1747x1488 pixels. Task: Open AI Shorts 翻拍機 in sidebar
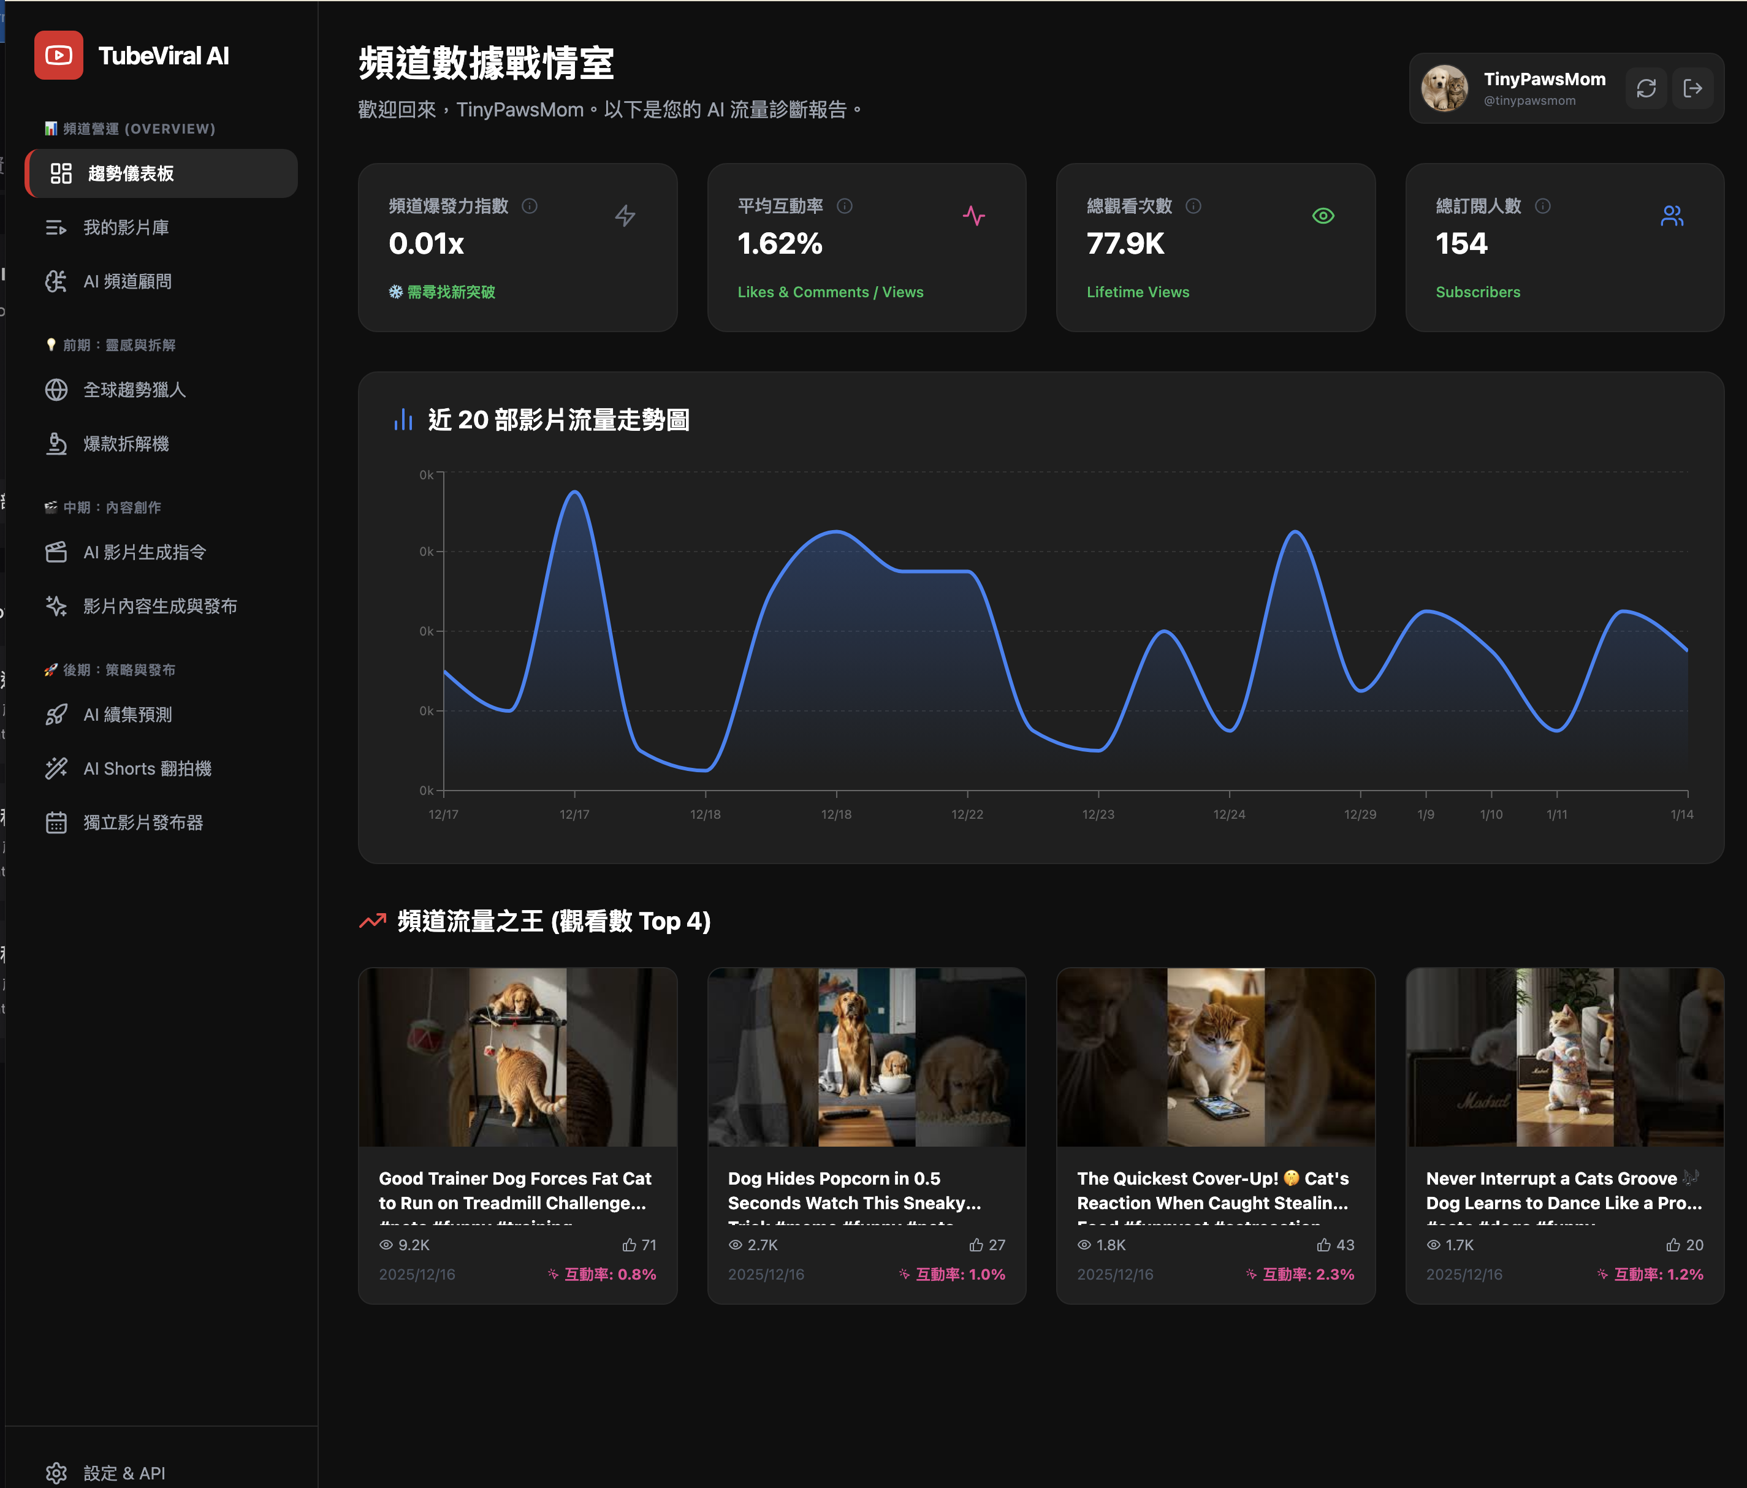[x=161, y=768]
